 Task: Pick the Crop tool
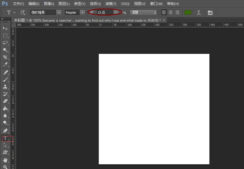coord(5,57)
